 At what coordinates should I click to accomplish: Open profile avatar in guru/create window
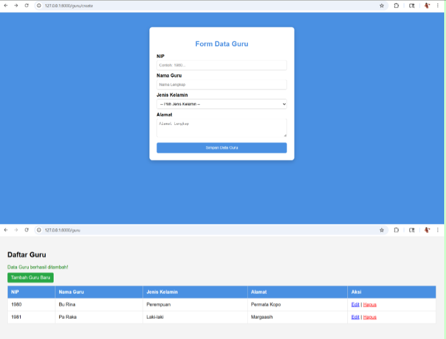[x=427, y=5]
